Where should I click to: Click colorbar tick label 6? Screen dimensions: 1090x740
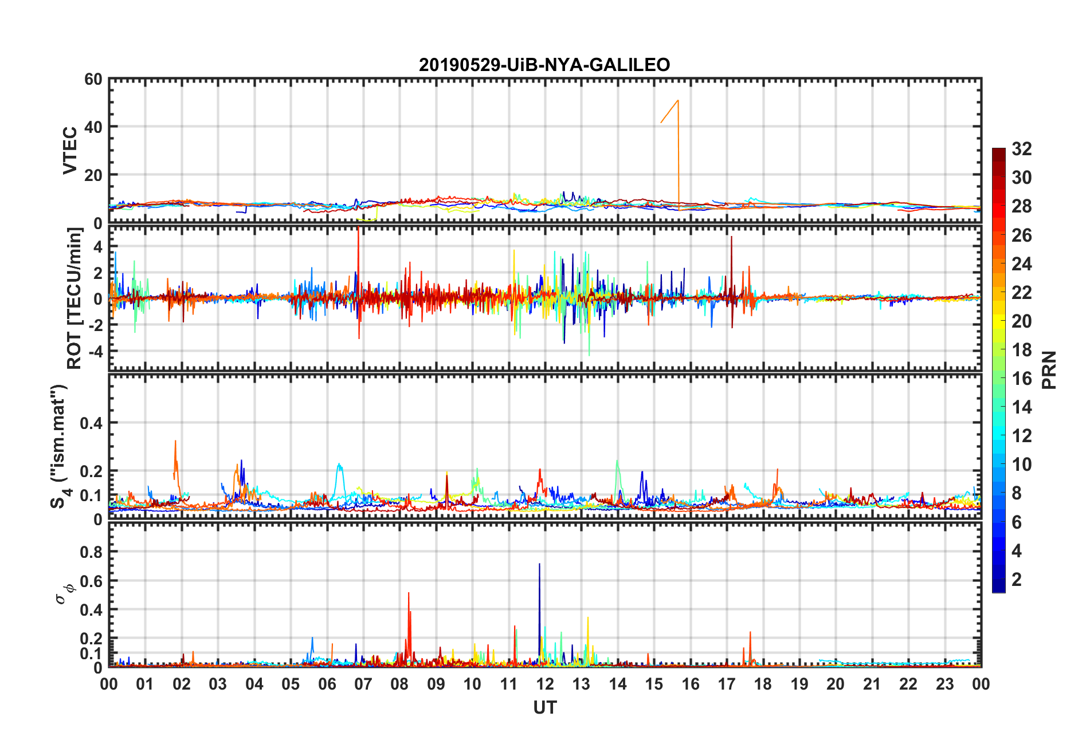[x=1017, y=522]
